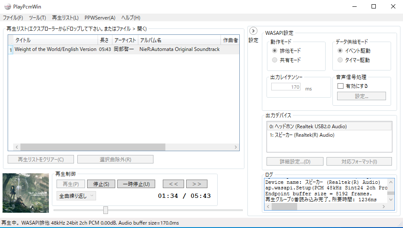403x228 pixels.
Task: Click the PlayPcmWin title bar app icon
Action: pos(7,6)
